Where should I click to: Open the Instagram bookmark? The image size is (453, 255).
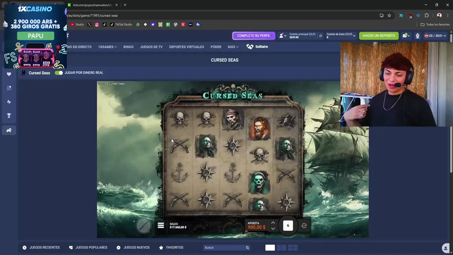tap(97, 24)
